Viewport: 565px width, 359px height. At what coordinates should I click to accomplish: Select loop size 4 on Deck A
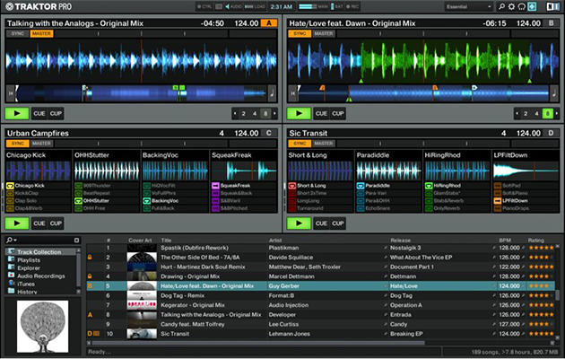[256, 114]
